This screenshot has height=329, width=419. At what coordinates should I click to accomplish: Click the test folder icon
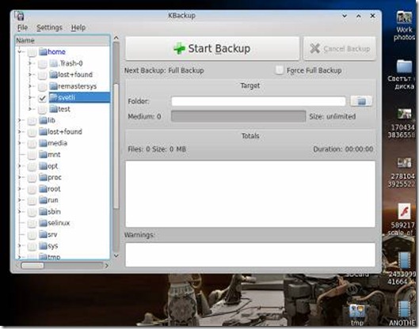[x=54, y=109]
